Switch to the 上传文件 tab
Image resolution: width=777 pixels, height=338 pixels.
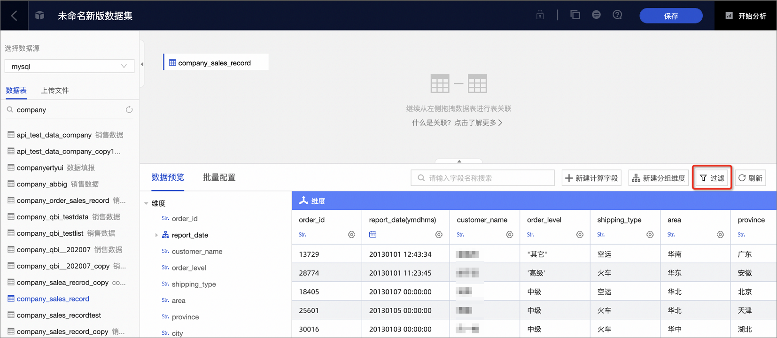coord(54,90)
